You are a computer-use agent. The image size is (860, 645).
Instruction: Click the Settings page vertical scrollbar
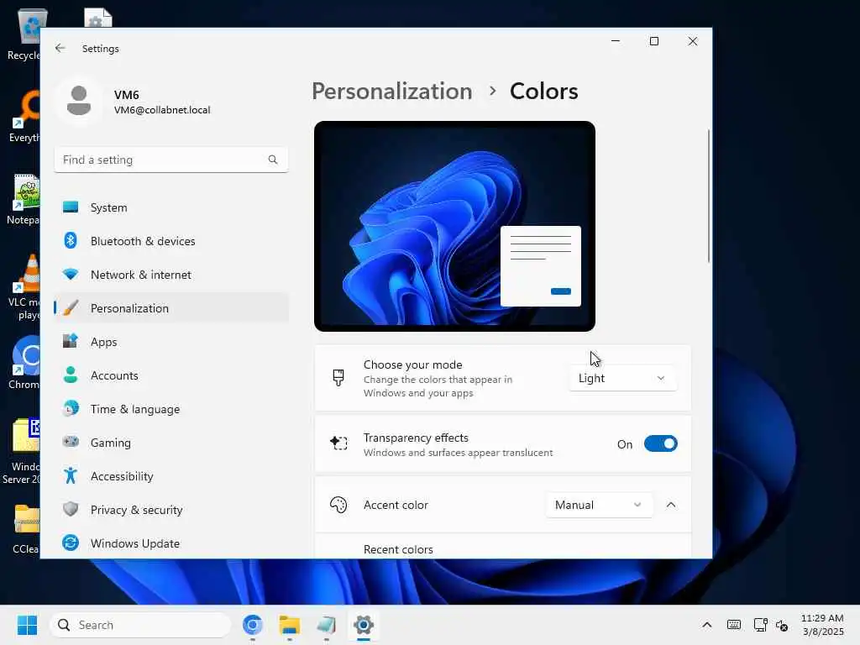pos(709,197)
